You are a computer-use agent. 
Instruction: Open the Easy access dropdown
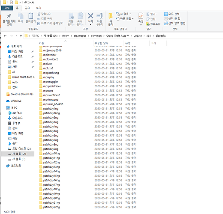125,19
